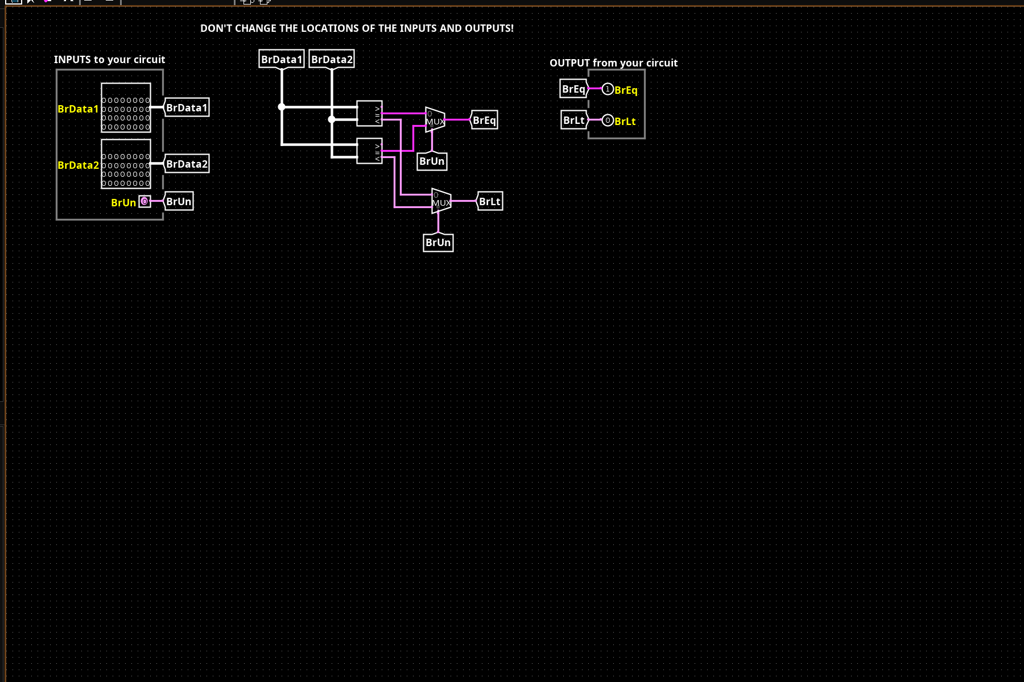Click the wire junction dot on BrData1 line
This screenshot has height=682, width=1024.
tap(282, 107)
